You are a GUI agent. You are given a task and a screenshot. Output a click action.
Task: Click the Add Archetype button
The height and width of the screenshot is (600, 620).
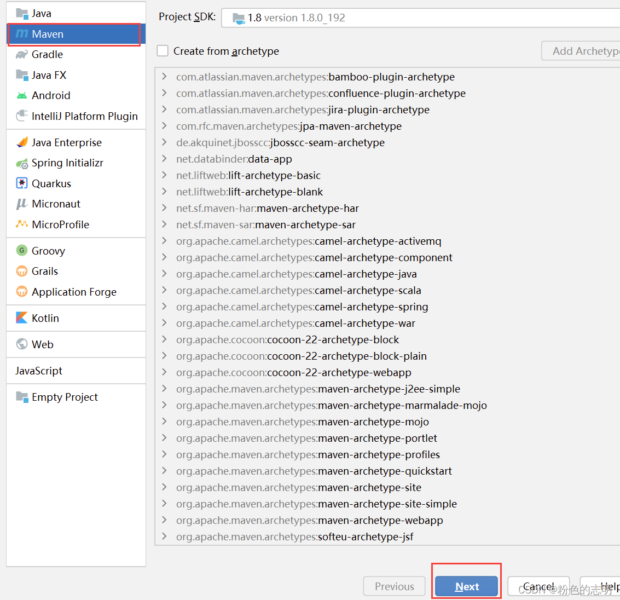[581, 51]
